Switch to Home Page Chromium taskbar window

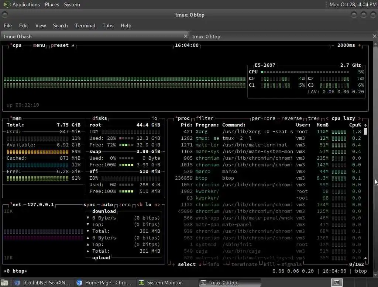pos(104,283)
